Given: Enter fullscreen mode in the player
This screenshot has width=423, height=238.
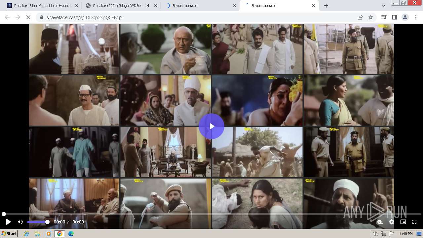Looking at the screenshot, I should (414, 222).
